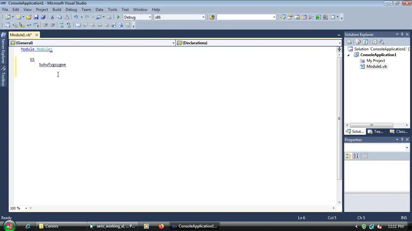Click the Solution Explorer horizontal scrollbar thumb
412x231 pixels.
(x=371, y=125)
